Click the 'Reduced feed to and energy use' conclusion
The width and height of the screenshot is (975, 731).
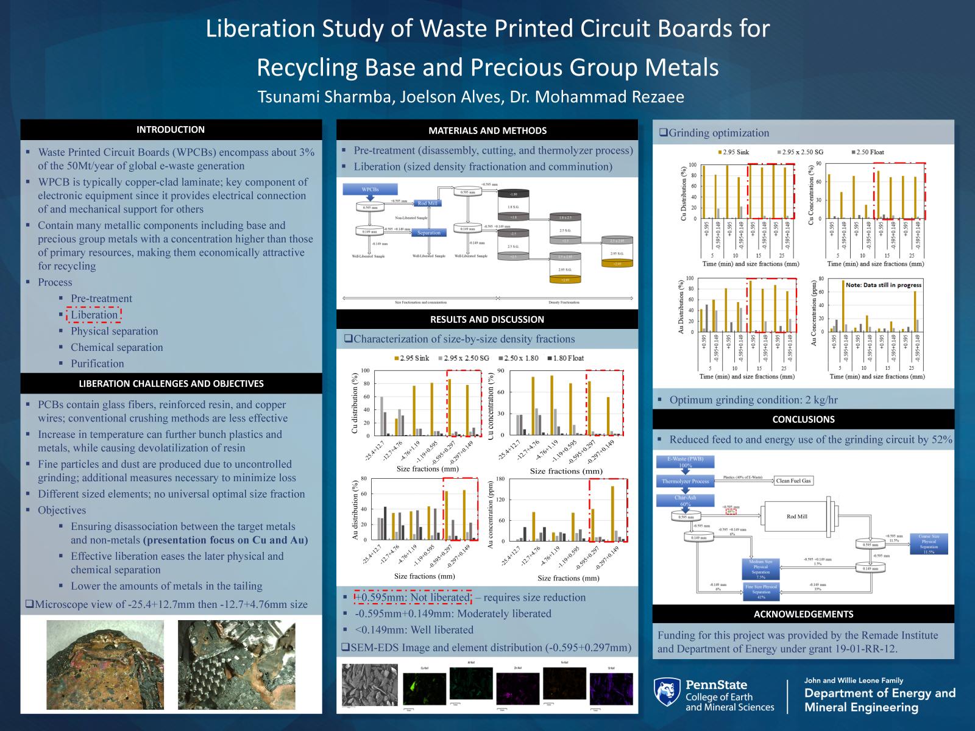[811, 440]
